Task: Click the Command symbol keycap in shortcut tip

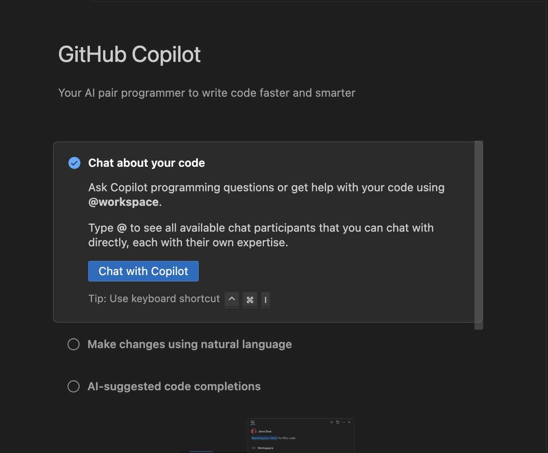Action: coord(250,300)
